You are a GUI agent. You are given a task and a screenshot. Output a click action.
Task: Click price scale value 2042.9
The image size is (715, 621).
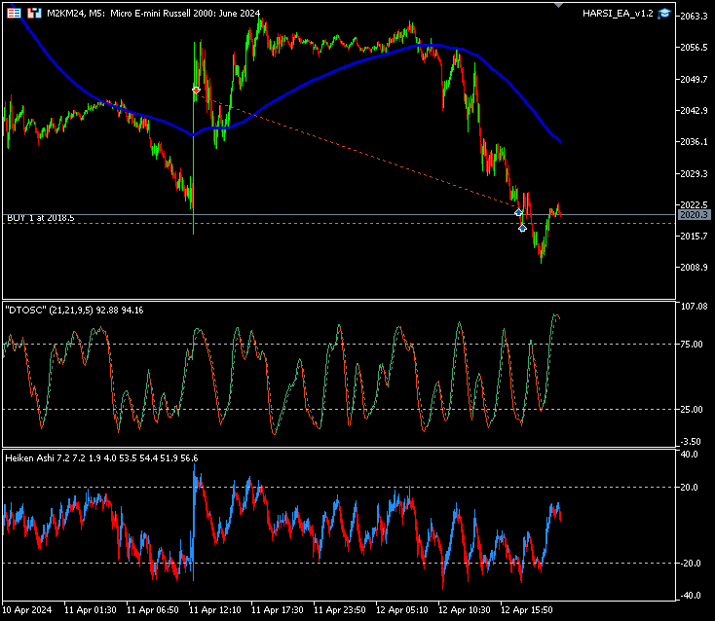(x=694, y=111)
